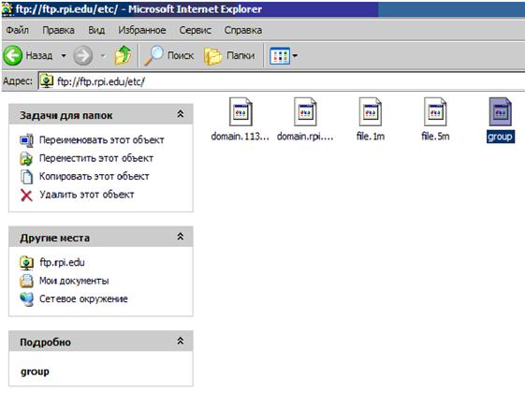Click the move icon beside Переместить
The width and height of the screenshot is (525, 393).
pos(26,159)
